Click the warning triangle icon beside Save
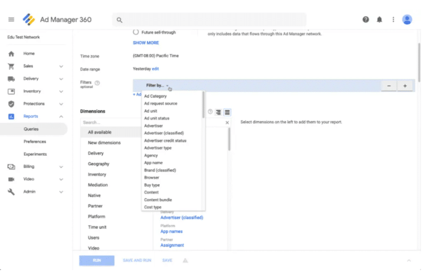The width and height of the screenshot is (425, 278). click(x=185, y=260)
